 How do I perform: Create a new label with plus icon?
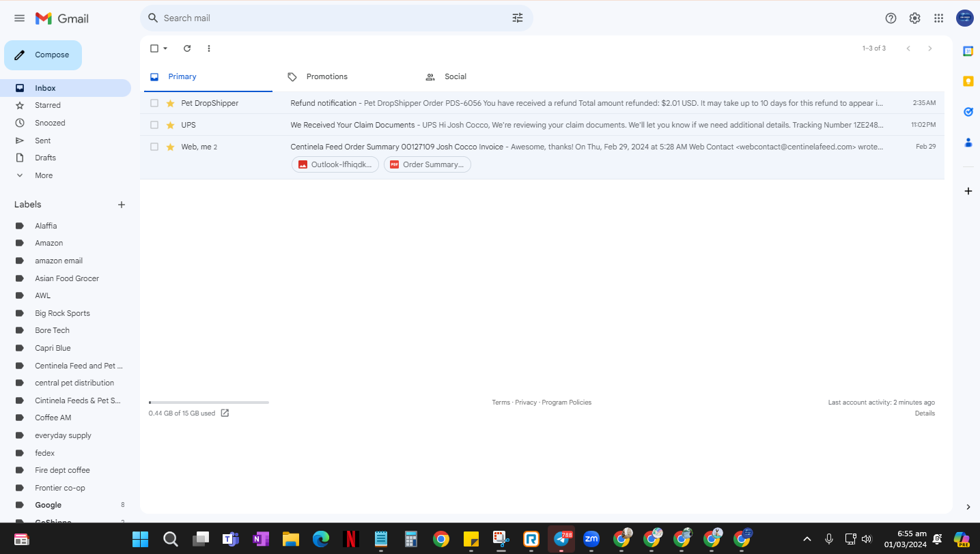pyautogui.click(x=122, y=205)
